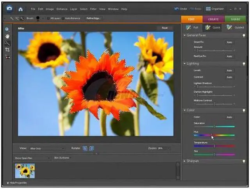
Task: Open the View menu
Action: tap(102, 9)
